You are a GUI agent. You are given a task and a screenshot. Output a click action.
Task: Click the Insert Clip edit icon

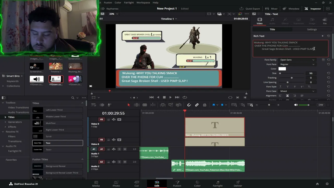click(x=163, y=105)
